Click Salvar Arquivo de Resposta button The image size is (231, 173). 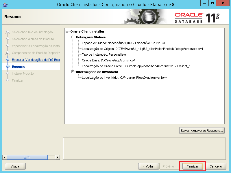point(202,131)
